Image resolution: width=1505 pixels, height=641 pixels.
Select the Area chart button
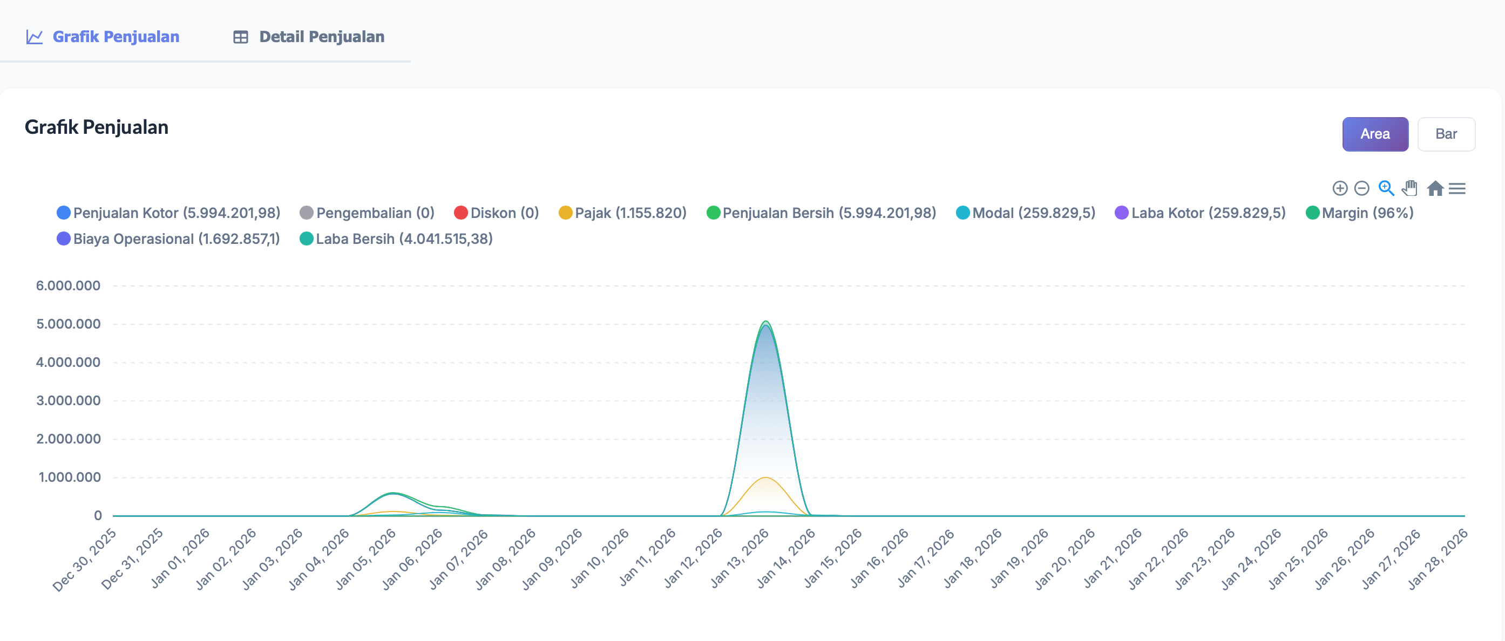[x=1374, y=134]
